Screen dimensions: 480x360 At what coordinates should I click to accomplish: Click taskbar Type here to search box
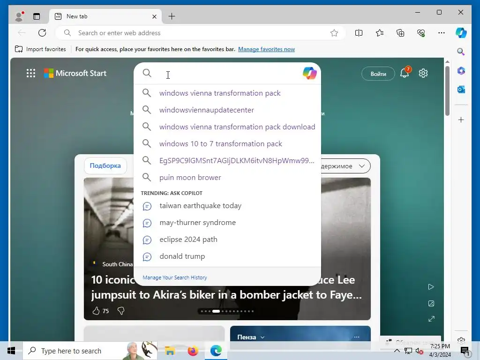click(x=90, y=351)
